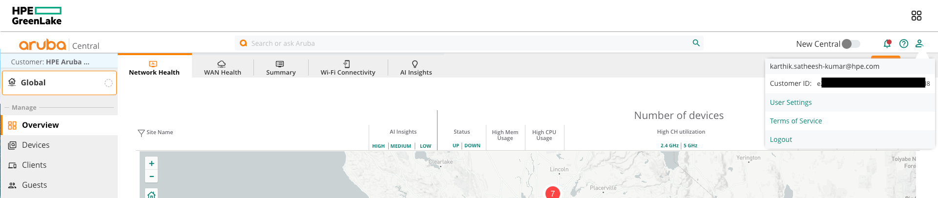Switch to the Network Health tab
The image size is (938, 198).
[x=154, y=66]
